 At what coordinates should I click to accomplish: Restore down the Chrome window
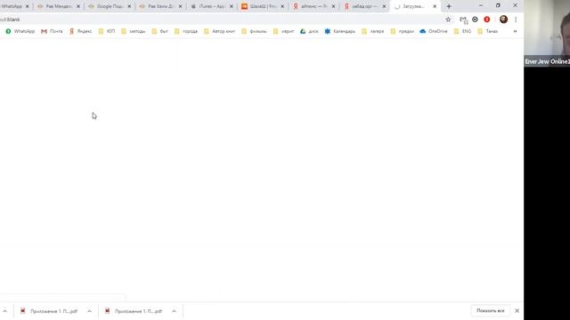tap(498, 5)
